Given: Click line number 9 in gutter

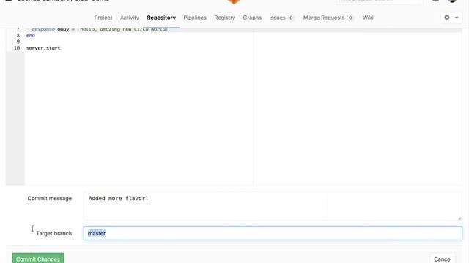Looking at the screenshot, I should (18, 42).
